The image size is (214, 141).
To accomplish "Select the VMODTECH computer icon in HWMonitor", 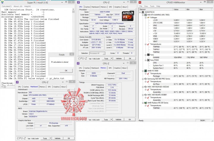I will point(143,12).
